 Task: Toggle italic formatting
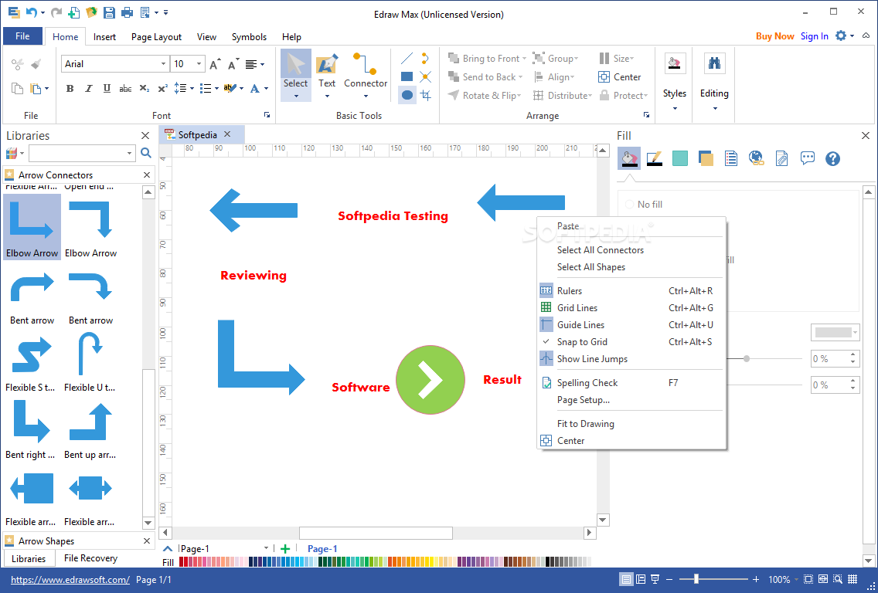point(88,88)
